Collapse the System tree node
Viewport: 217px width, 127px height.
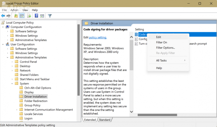tap(12, 83)
